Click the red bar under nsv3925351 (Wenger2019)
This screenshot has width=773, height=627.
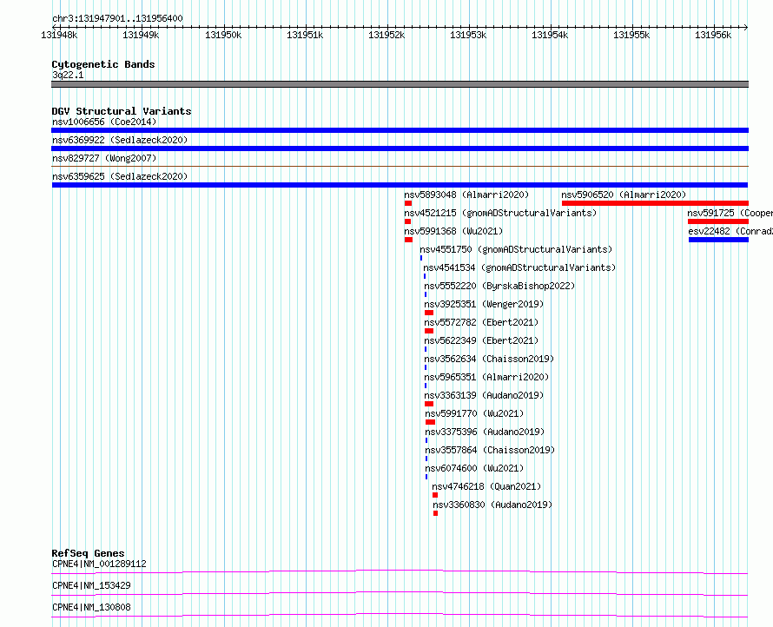(x=429, y=313)
